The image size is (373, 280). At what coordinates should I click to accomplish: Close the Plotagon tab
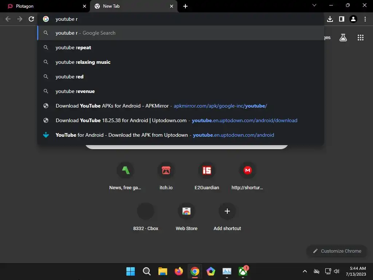85,6
